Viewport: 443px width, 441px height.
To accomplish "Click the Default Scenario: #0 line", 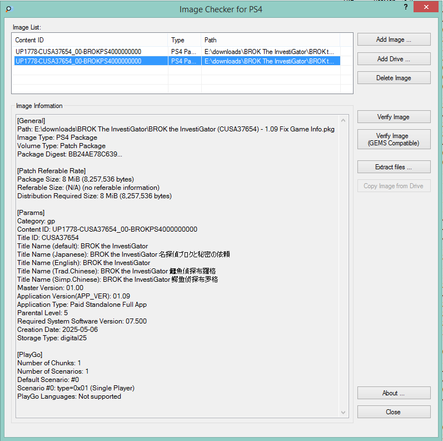I will tap(48, 380).
